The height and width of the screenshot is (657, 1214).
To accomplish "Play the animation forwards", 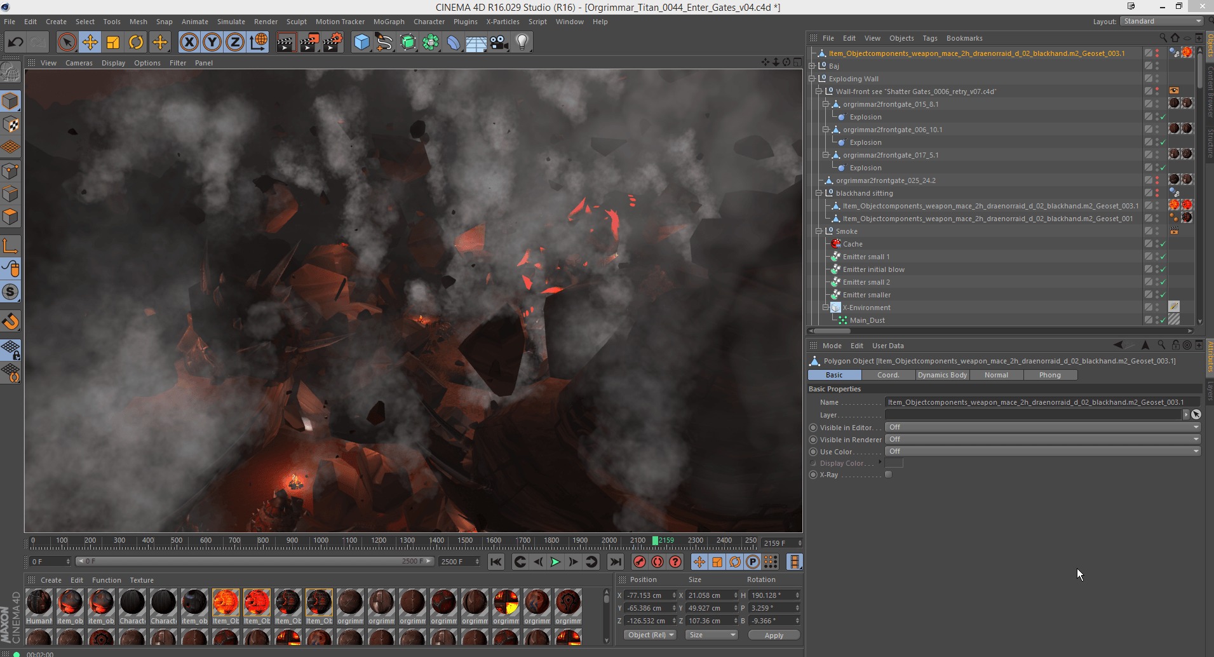I will [555, 562].
